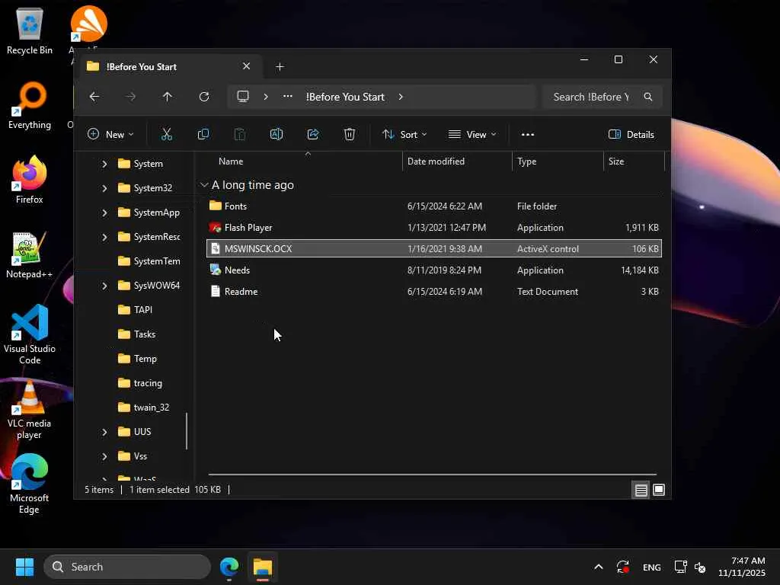The image size is (780, 585).
Task: Click the Paste clipboard icon
Action: coord(240,134)
